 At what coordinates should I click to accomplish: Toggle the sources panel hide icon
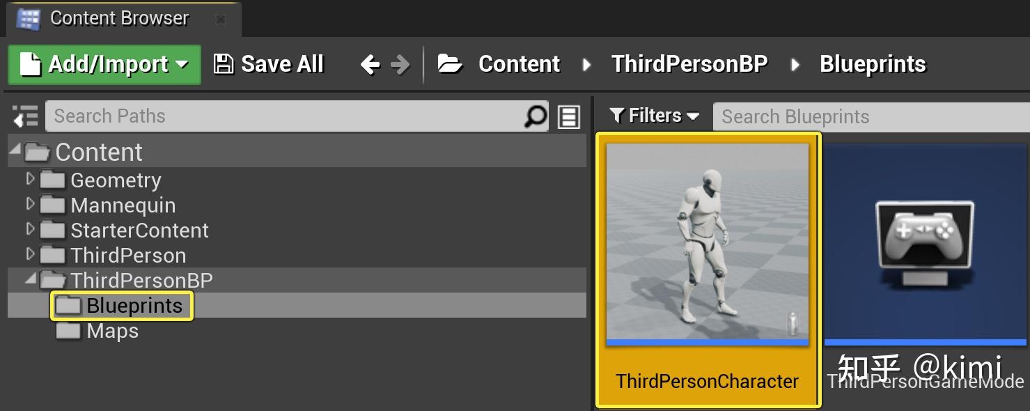(x=25, y=116)
